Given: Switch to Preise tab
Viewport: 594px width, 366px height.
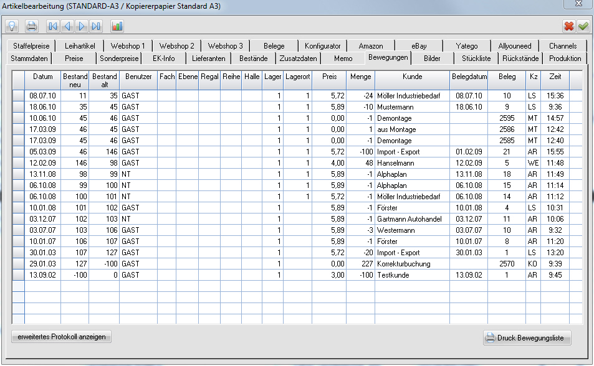Looking at the screenshot, I should point(74,59).
